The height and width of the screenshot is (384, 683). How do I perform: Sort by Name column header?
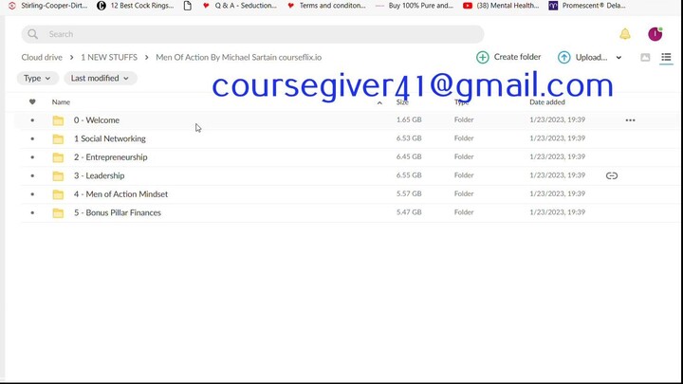[x=61, y=101]
